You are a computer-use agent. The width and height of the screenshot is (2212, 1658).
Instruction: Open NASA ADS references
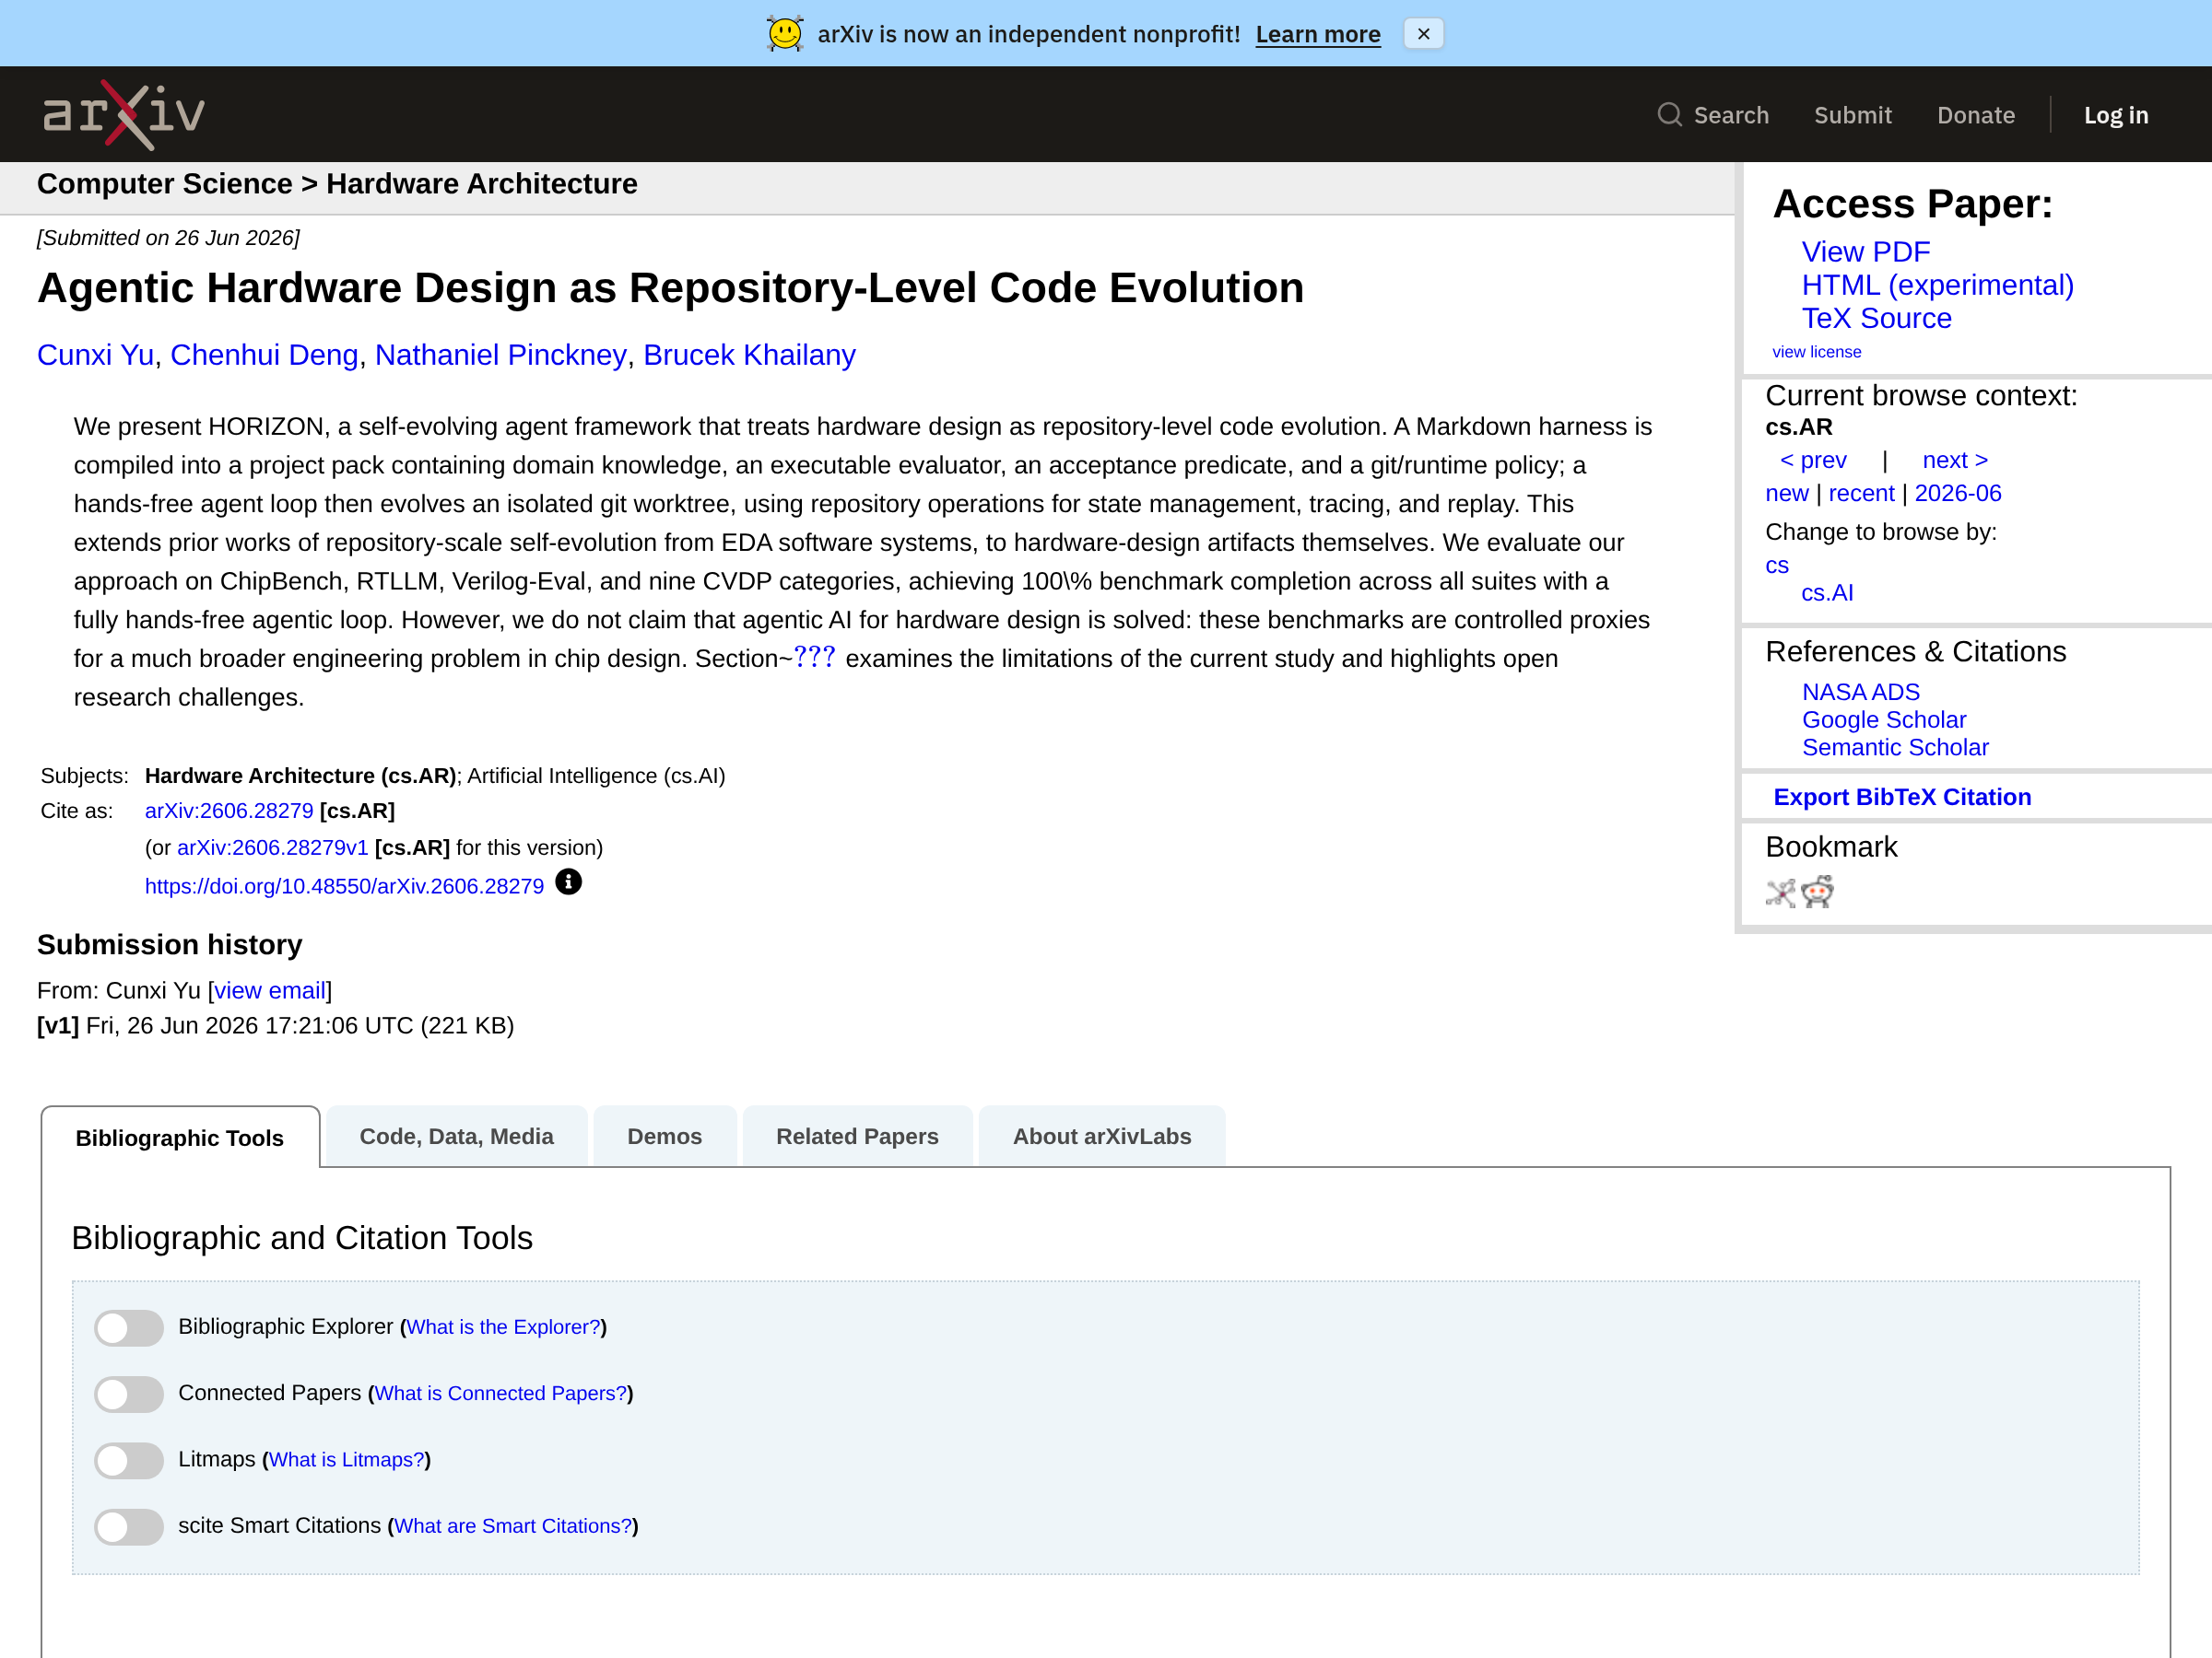coord(1860,692)
